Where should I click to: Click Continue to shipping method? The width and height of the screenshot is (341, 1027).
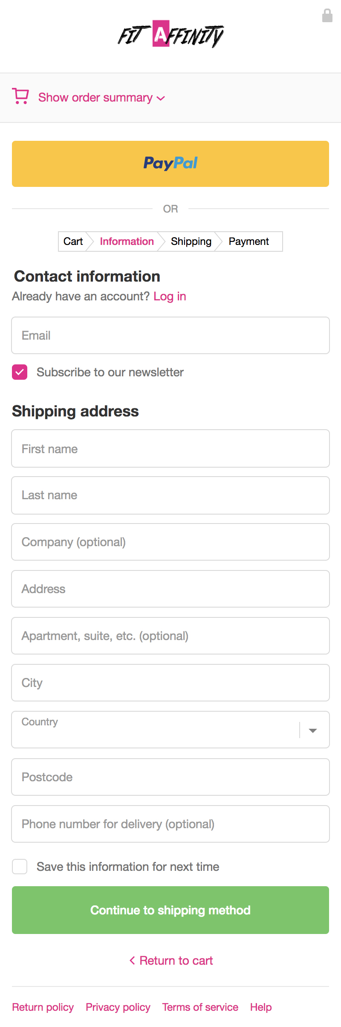tap(170, 910)
